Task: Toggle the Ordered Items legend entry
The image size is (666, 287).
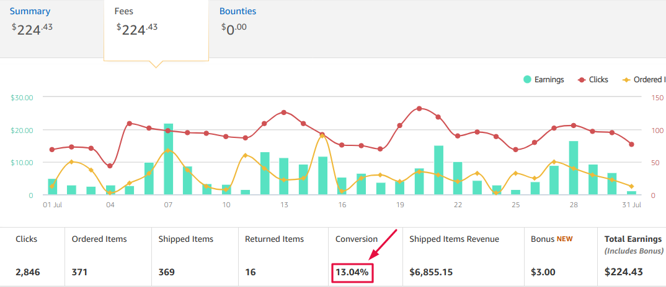Action: [645, 80]
